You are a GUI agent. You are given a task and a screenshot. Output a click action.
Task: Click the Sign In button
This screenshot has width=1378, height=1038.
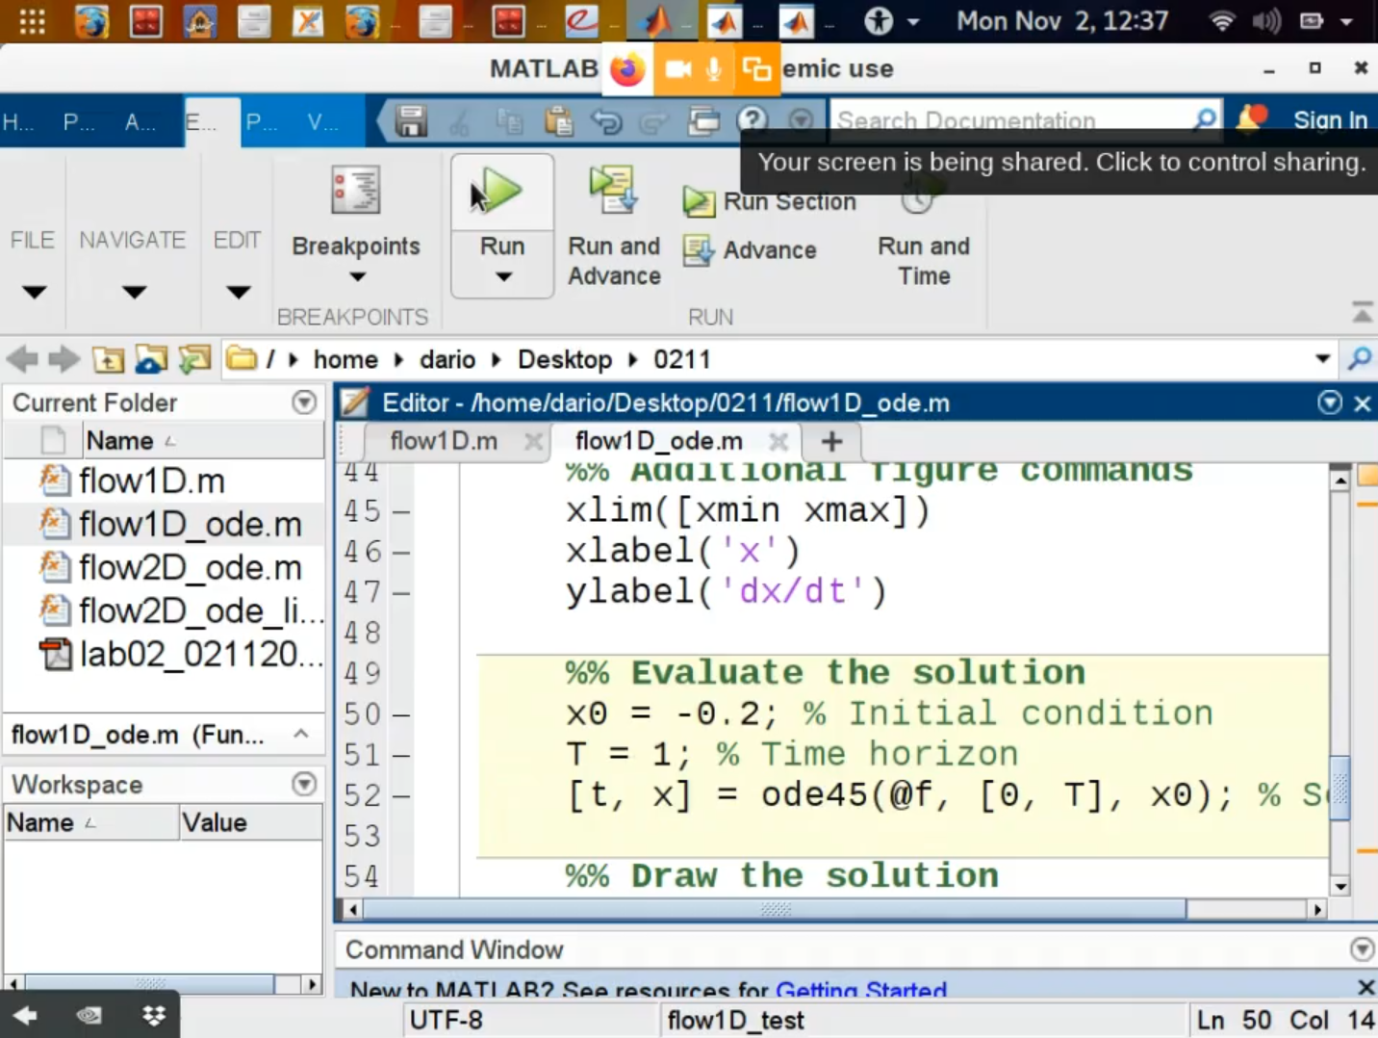(1329, 119)
